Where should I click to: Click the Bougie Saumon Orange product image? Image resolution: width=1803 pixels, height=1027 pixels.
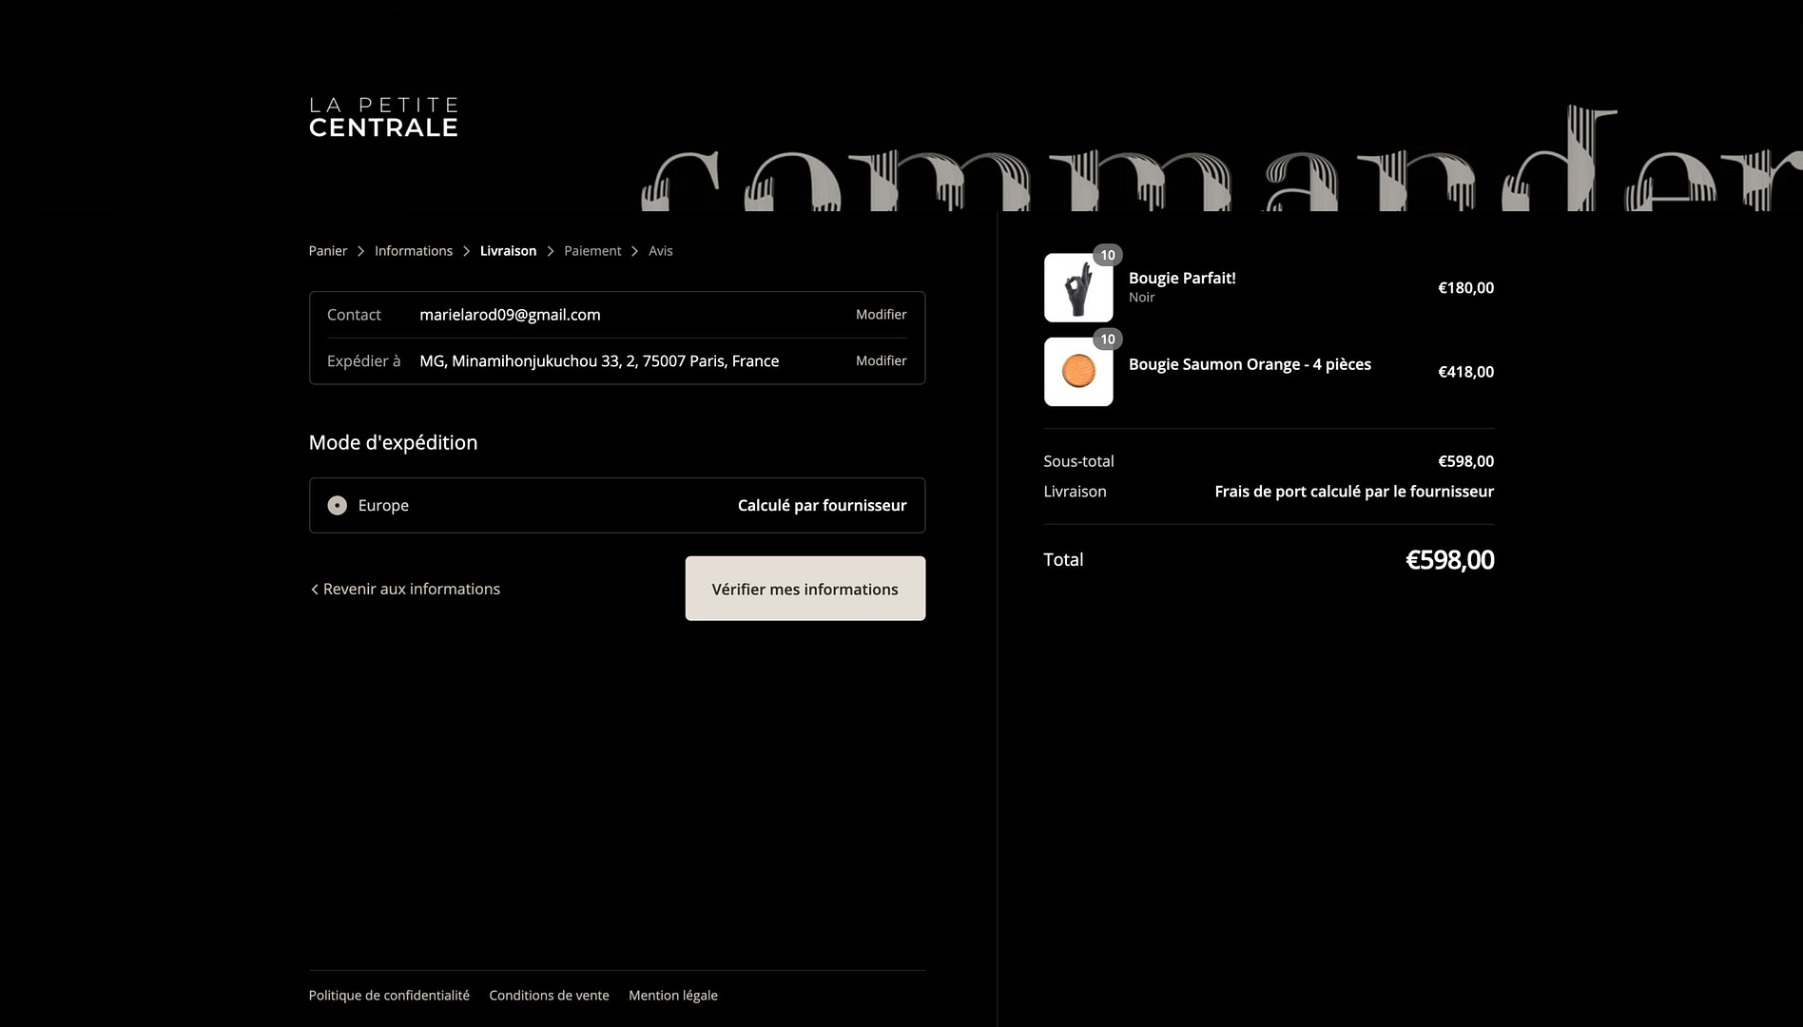pos(1077,372)
